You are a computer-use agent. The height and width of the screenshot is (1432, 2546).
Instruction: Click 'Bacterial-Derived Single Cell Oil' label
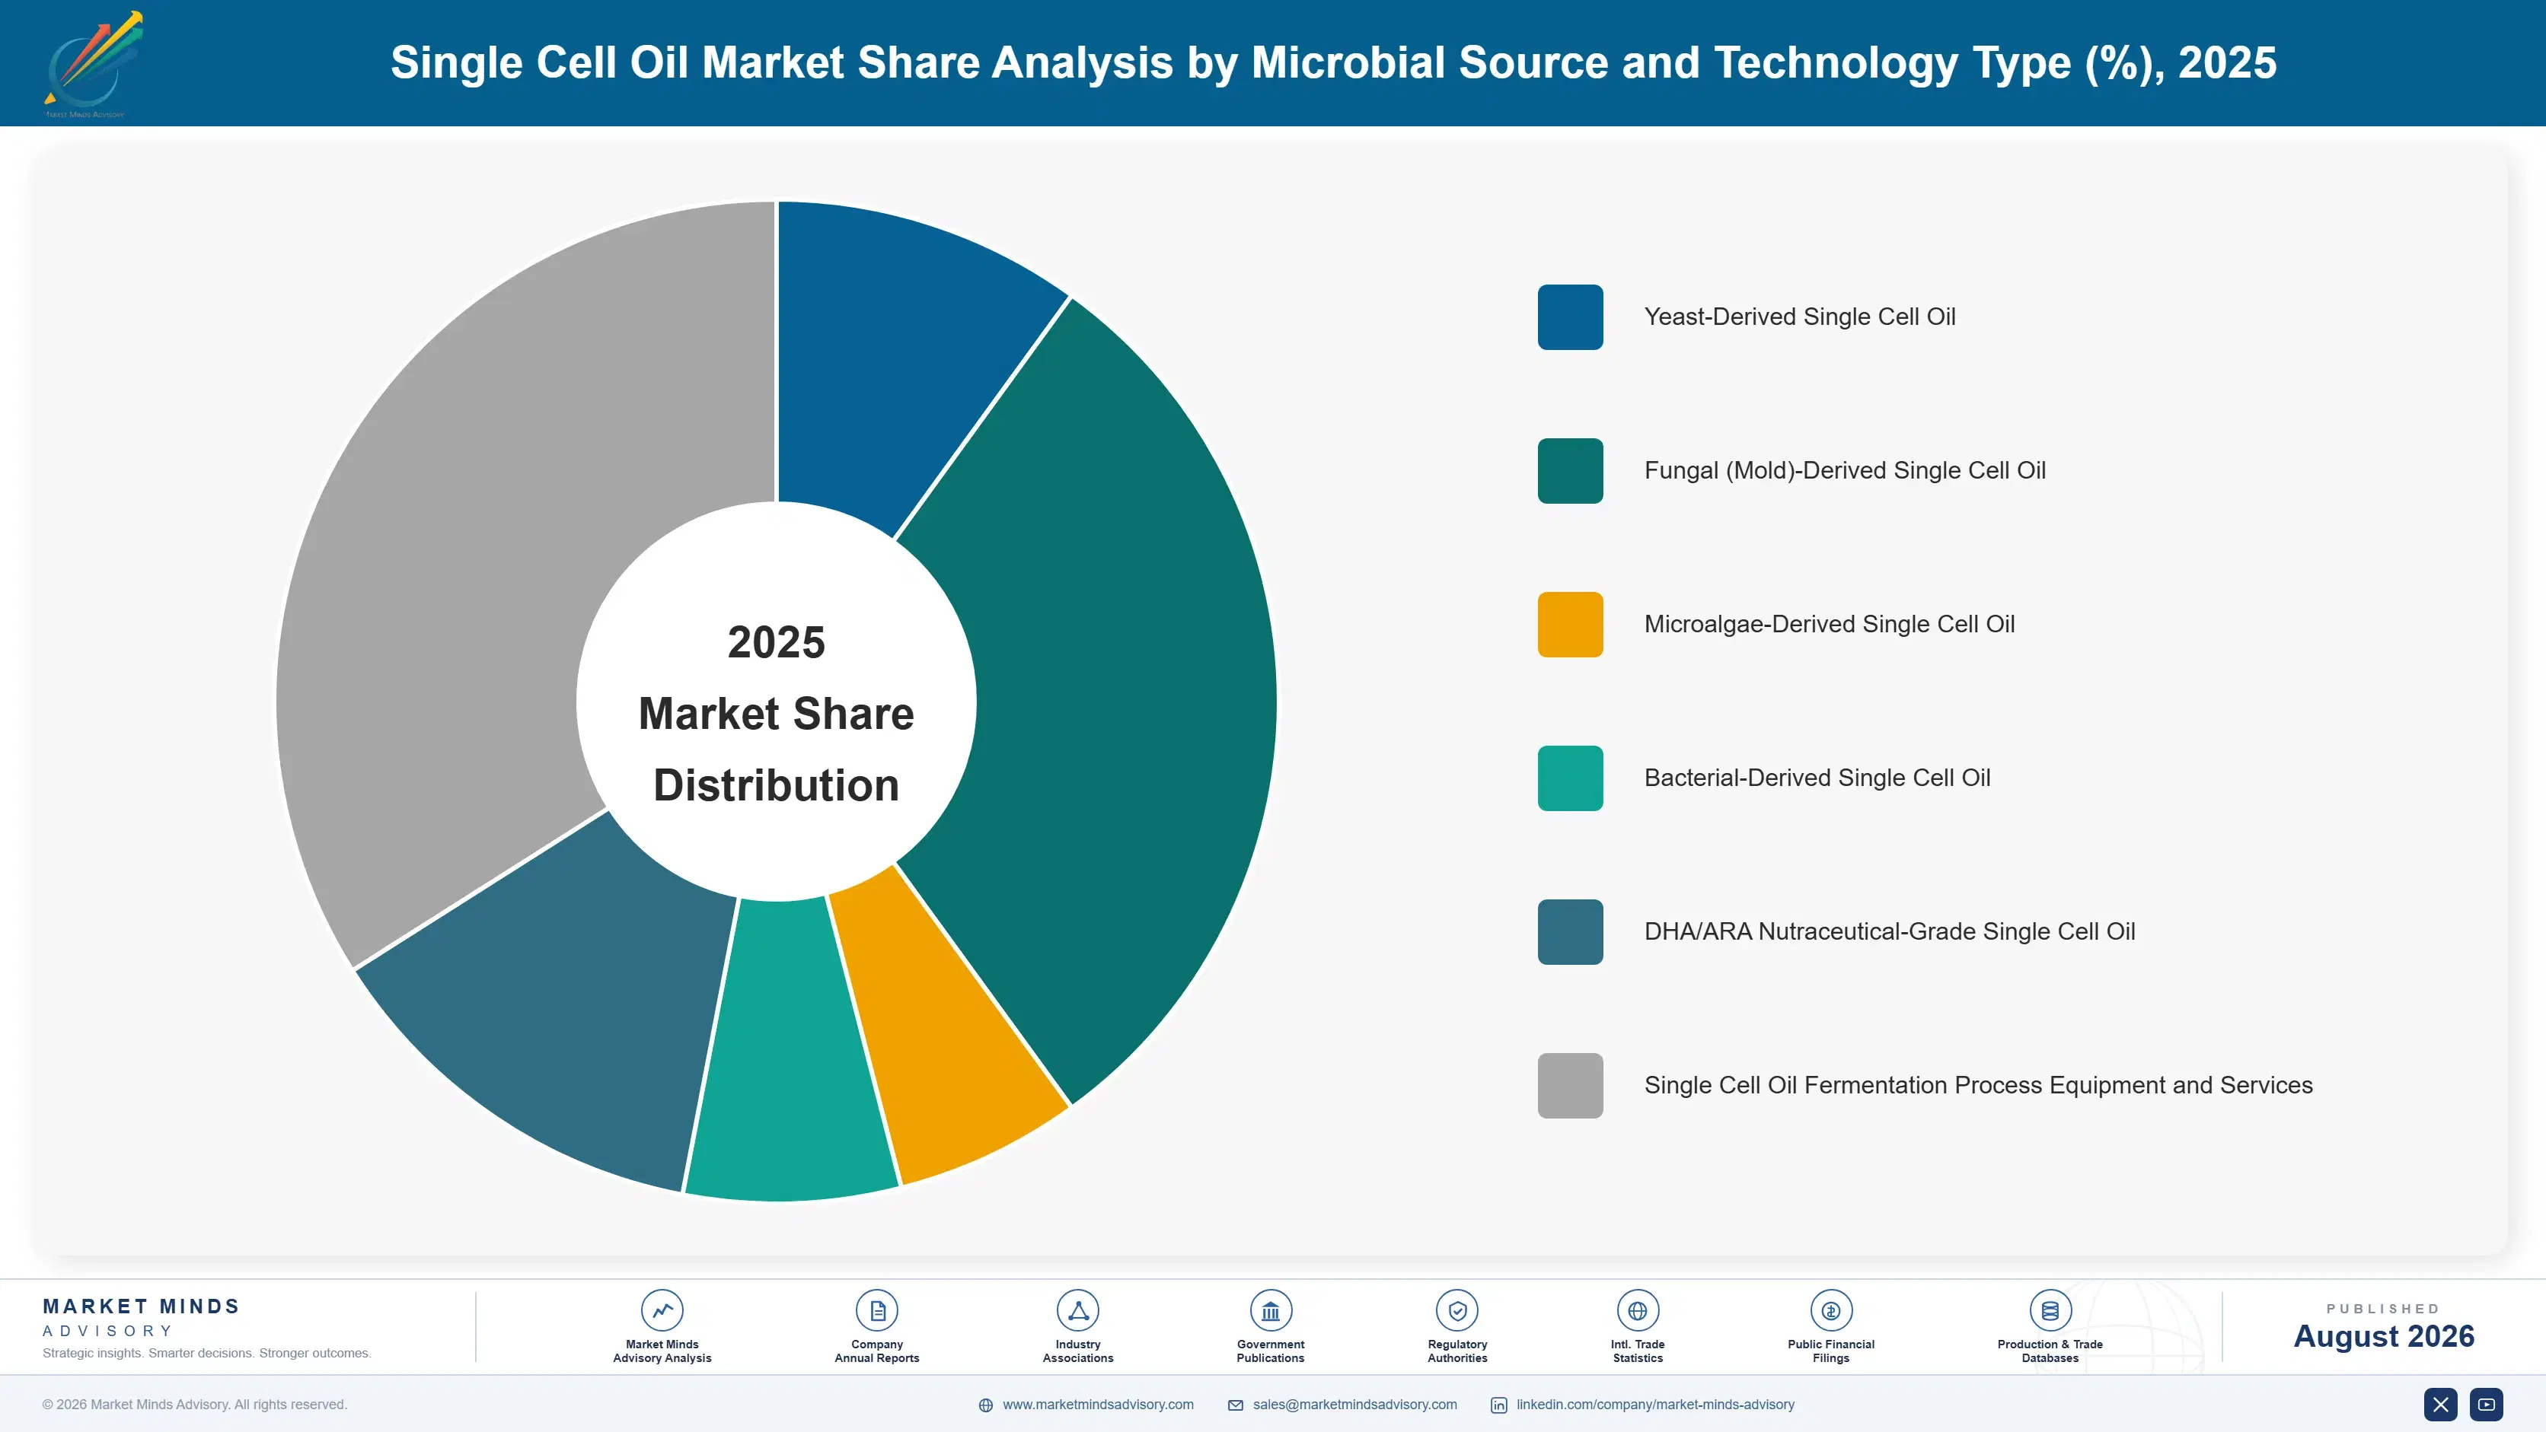pos(1817,778)
